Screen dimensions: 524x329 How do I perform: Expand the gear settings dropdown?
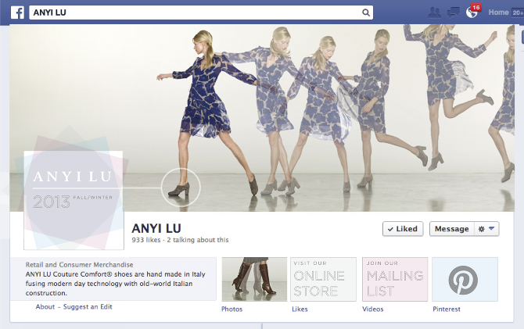point(486,229)
